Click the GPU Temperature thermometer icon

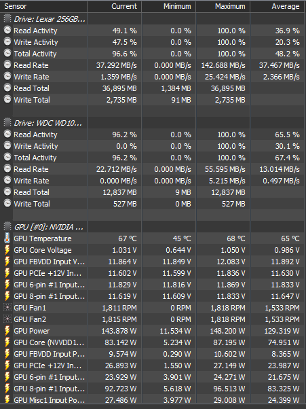coord(7,238)
